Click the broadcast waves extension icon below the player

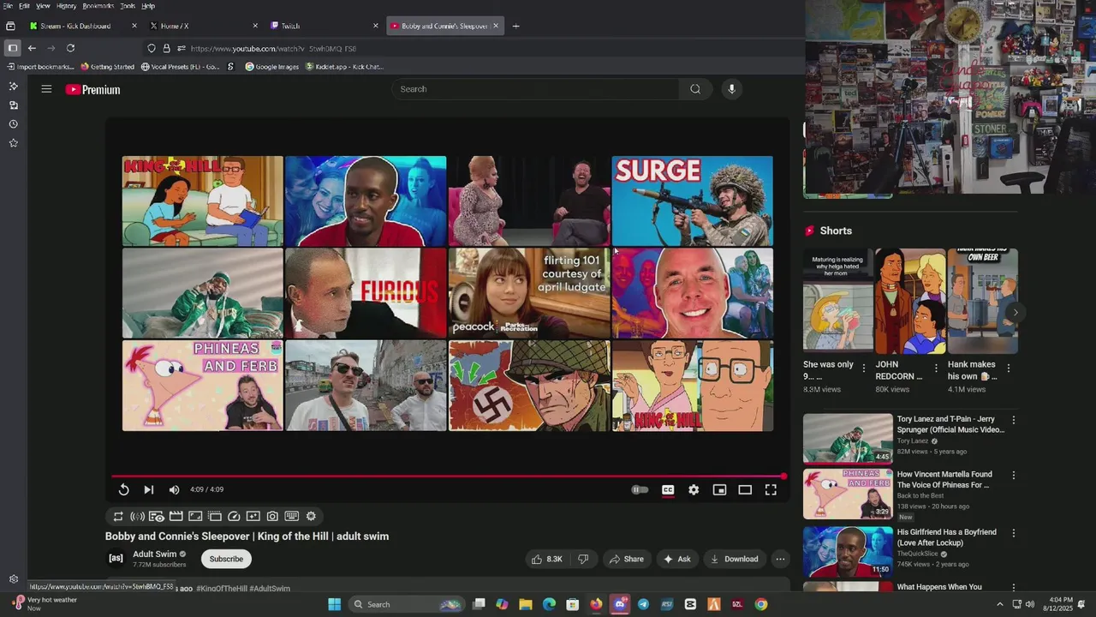[137, 516]
